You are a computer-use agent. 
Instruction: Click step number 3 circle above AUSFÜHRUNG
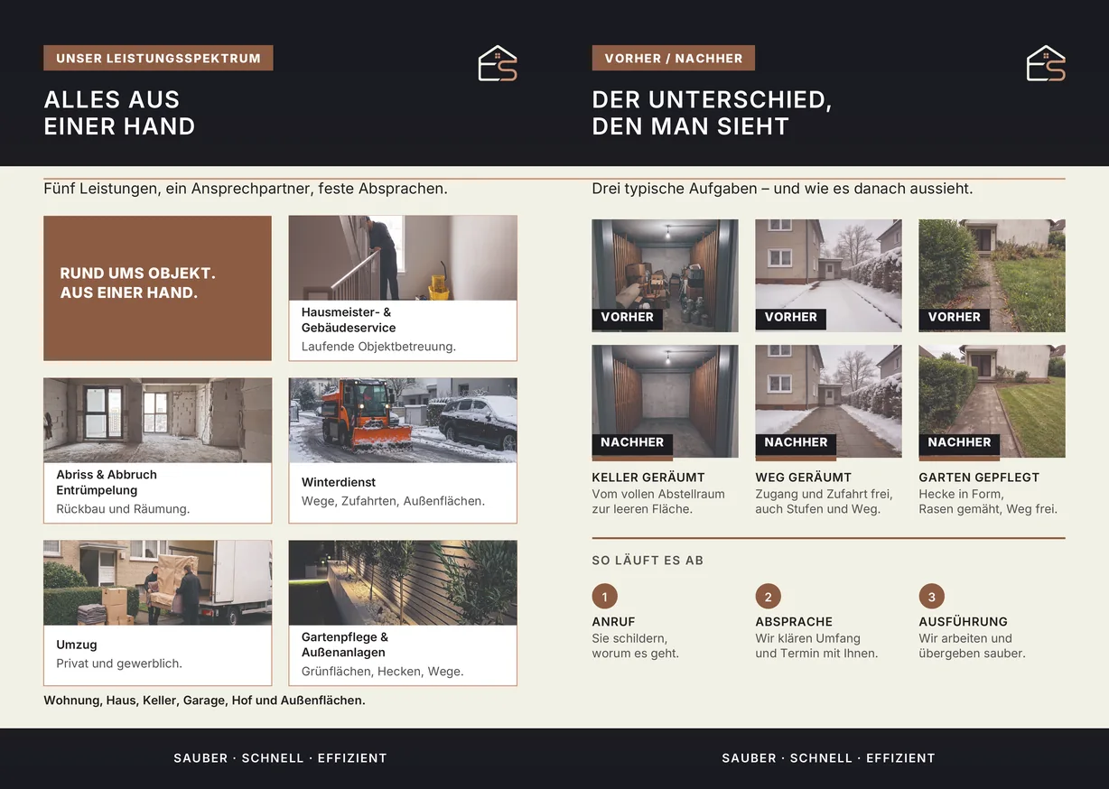pyautogui.click(x=931, y=596)
